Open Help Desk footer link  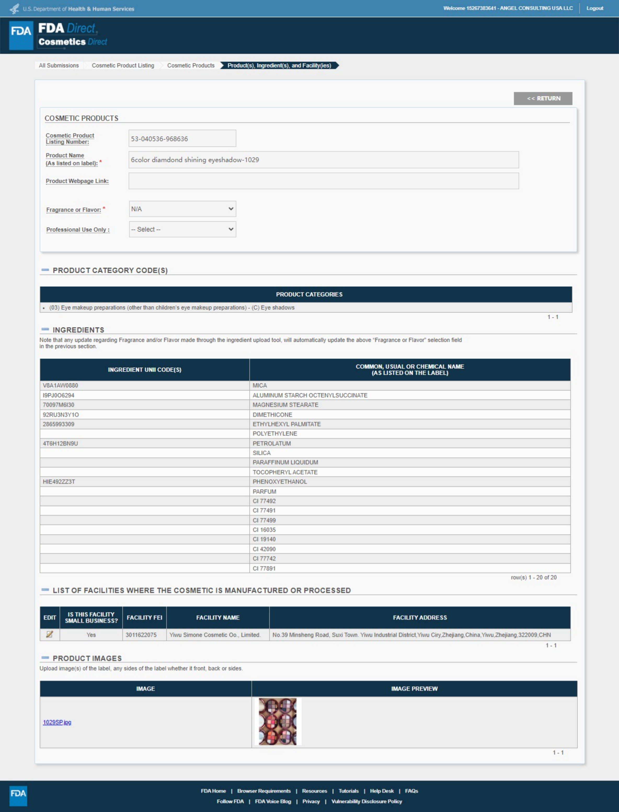pyautogui.click(x=381, y=791)
